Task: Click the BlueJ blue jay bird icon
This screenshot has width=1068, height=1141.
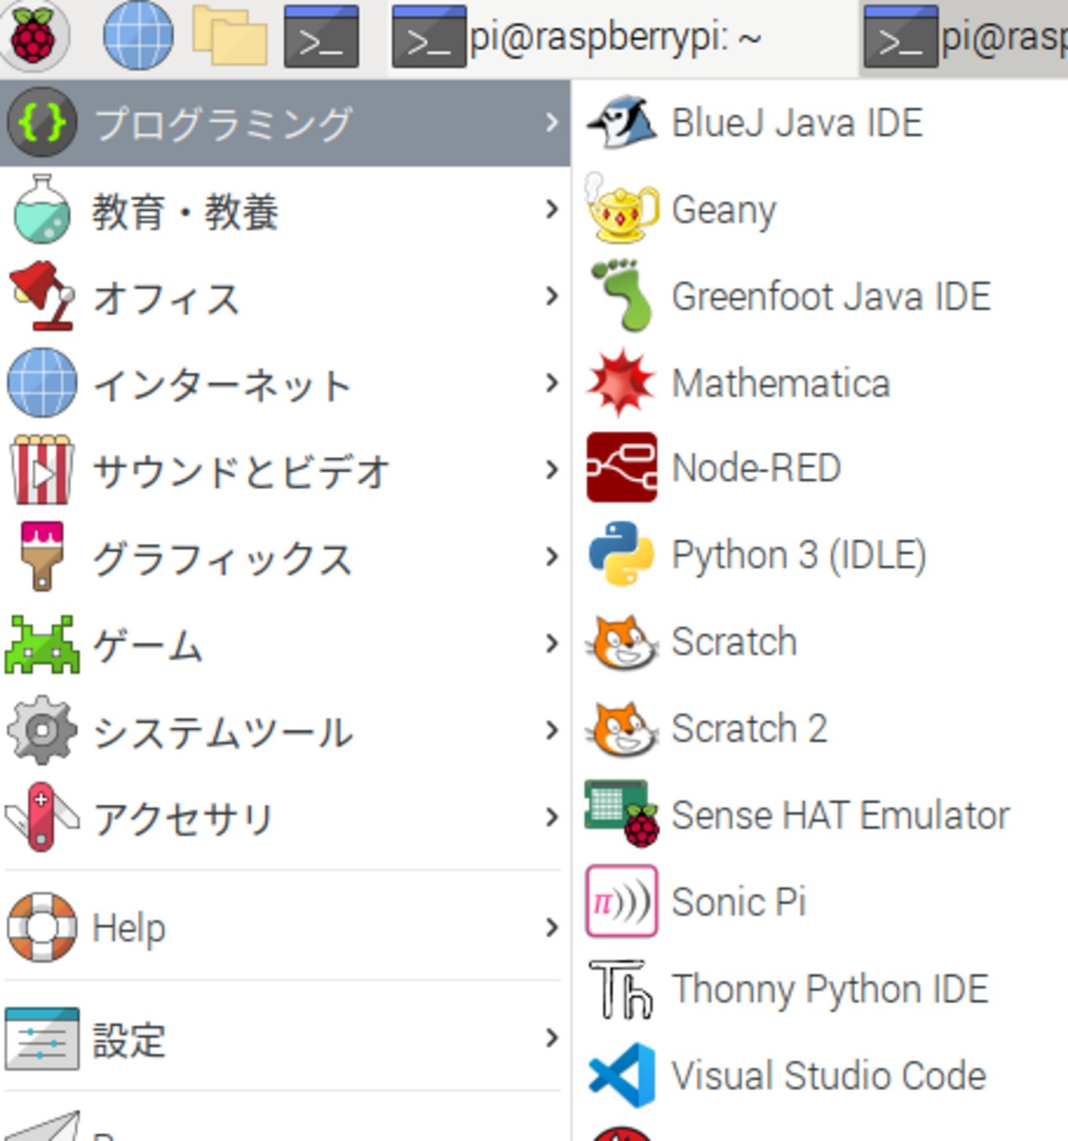Action: (x=622, y=123)
